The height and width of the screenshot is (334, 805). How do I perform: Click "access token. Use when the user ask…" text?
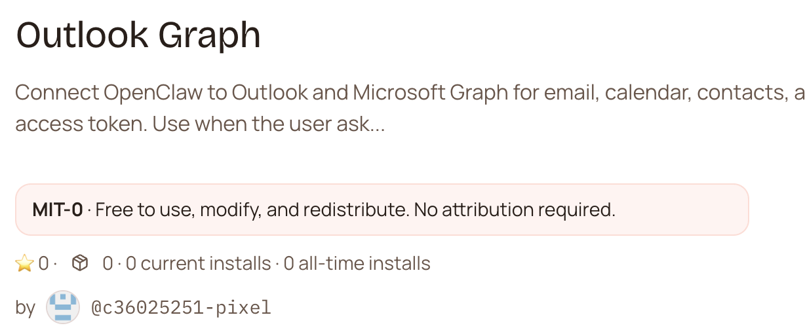coord(200,124)
